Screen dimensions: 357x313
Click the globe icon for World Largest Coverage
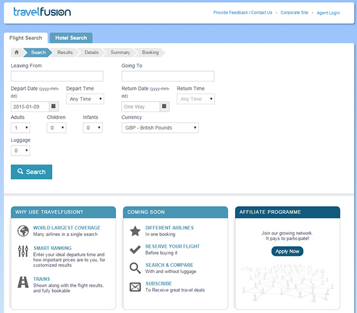(23, 231)
